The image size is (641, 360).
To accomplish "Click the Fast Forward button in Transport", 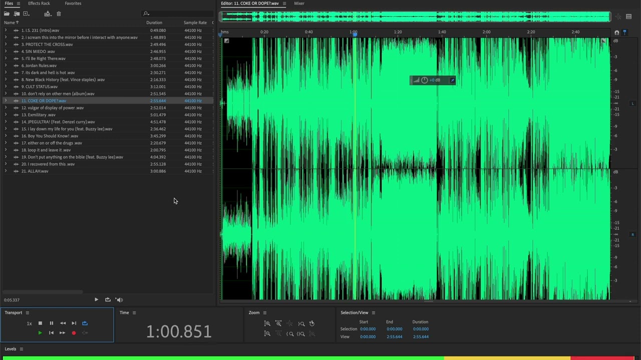I will click(62, 332).
